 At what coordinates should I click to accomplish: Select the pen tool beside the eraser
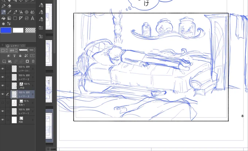[3, 6]
